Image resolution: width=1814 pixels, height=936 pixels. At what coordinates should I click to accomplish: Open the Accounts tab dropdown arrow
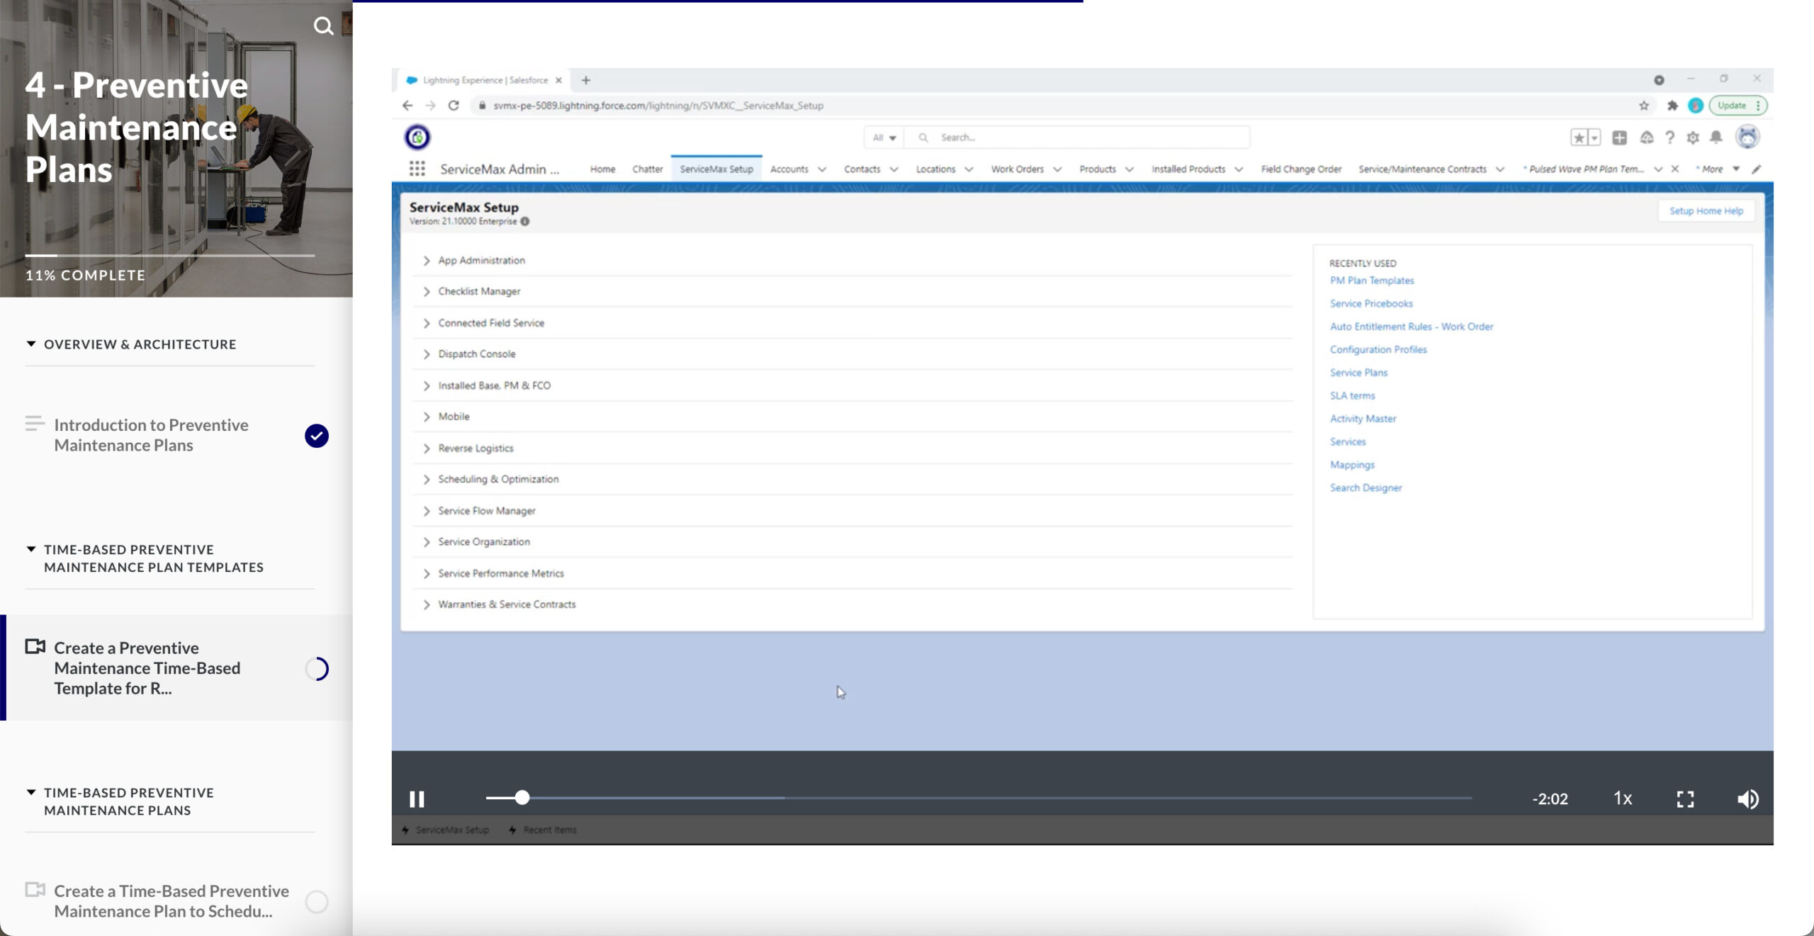(x=822, y=169)
